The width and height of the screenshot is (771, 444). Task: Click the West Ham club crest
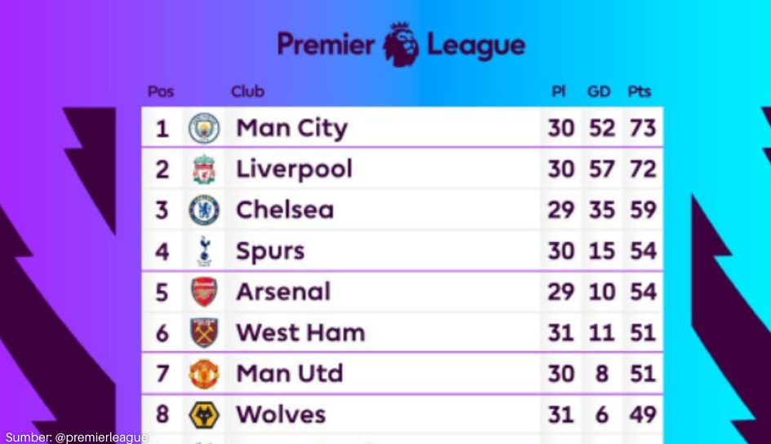(x=204, y=332)
